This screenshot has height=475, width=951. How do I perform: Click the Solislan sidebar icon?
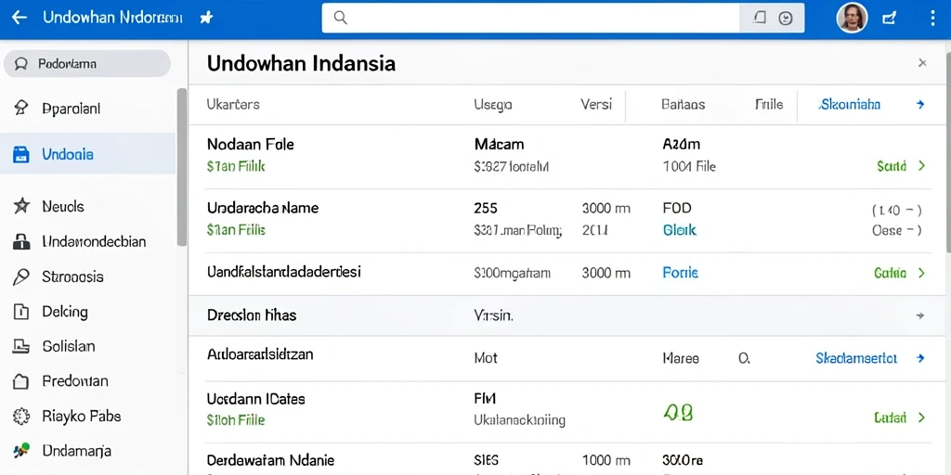pyautogui.click(x=21, y=347)
